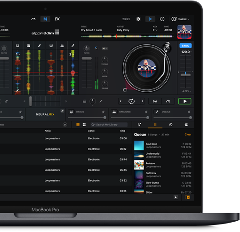Viewport: 240px width, 232px height.
Task: Mute the VOCALS stem with its speaker icon
Action: pyautogui.click(x=189, y=112)
